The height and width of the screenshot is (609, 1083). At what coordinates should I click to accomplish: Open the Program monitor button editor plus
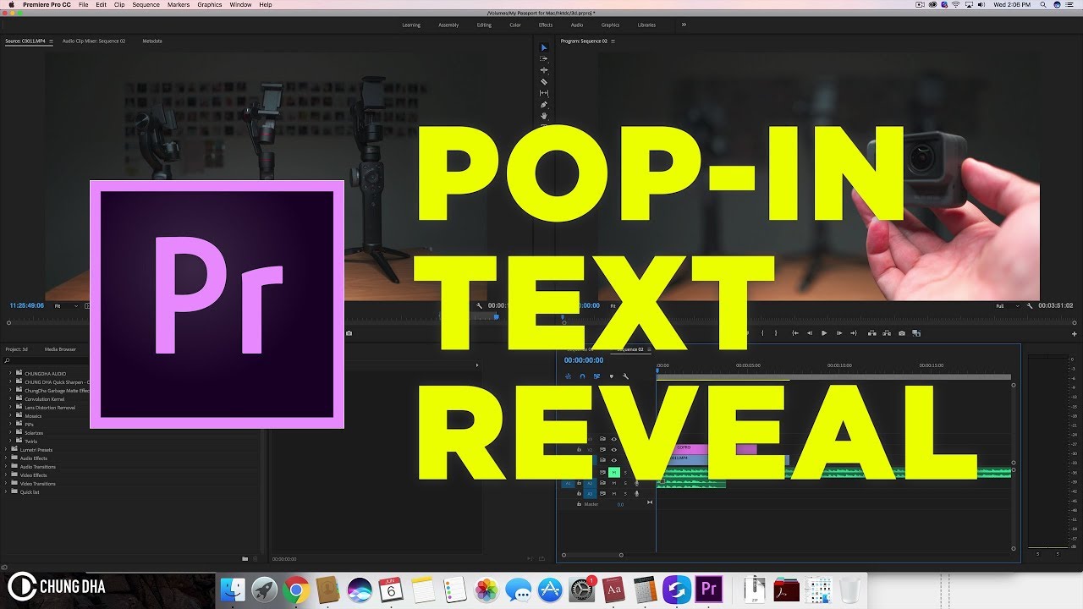(x=1075, y=333)
